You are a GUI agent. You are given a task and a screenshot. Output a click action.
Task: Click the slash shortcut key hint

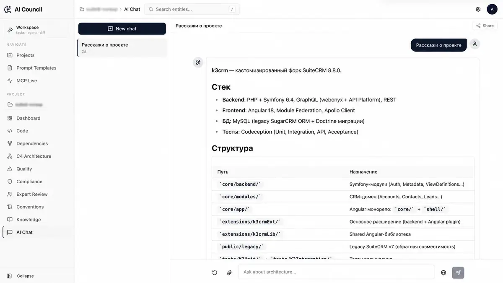click(232, 9)
